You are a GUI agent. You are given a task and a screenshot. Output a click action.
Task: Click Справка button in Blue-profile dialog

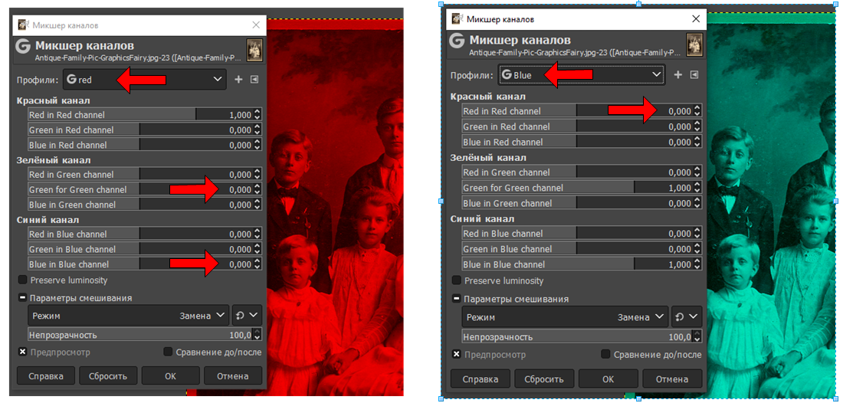click(x=481, y=379)
